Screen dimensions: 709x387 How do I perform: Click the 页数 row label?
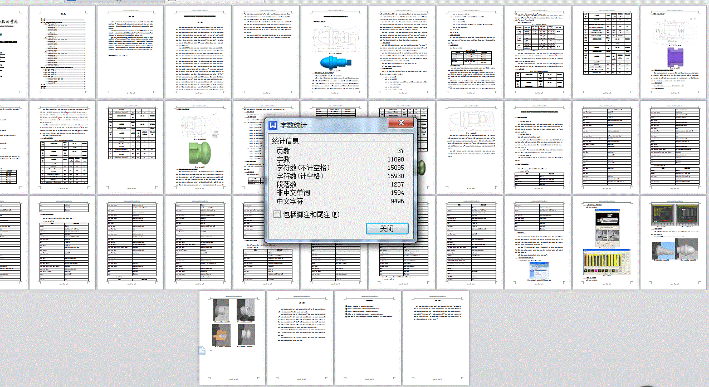coord(283,151)
